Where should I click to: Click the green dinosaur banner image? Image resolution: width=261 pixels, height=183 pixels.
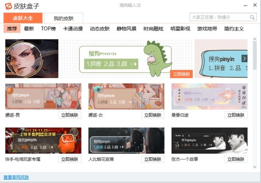[126, 58]
